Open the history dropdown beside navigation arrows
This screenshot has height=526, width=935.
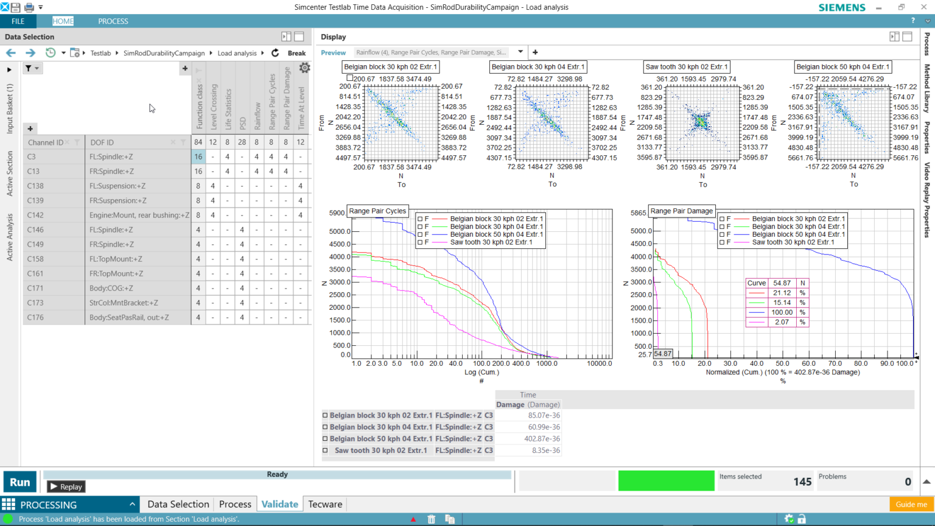coord(63,53)
